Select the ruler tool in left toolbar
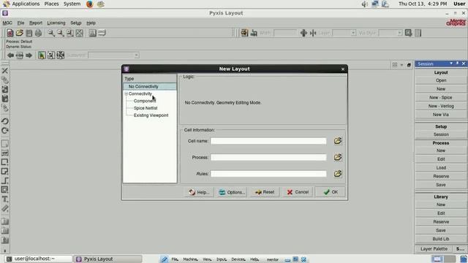 [5, 208]
